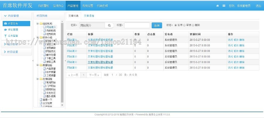The height and width of the screenshot is (118, 264).
Task: Click 退出 to log out
Action: pyautogui.click(x=258, y=6)
